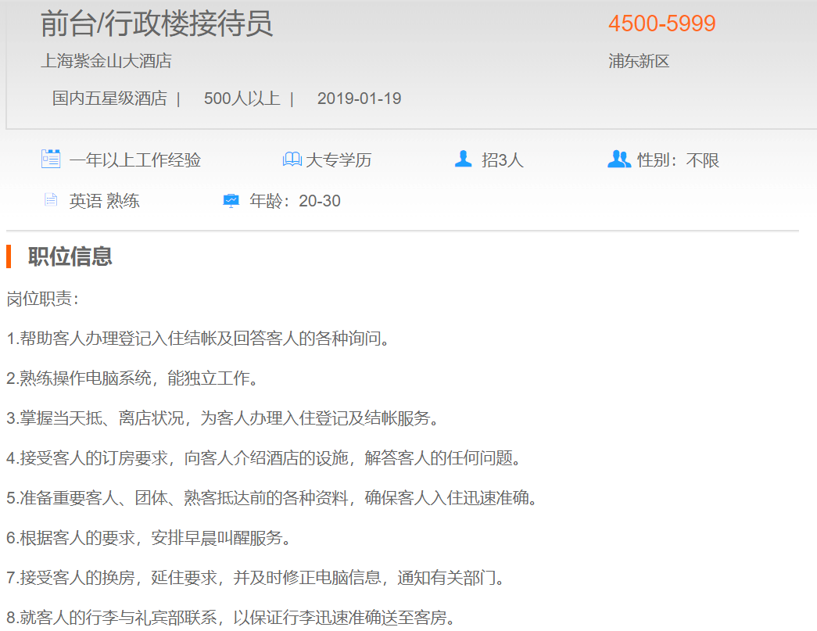Click the 大专学历 requirement text
The width and height of the screenshot is (817, 631).
point(338,160)
